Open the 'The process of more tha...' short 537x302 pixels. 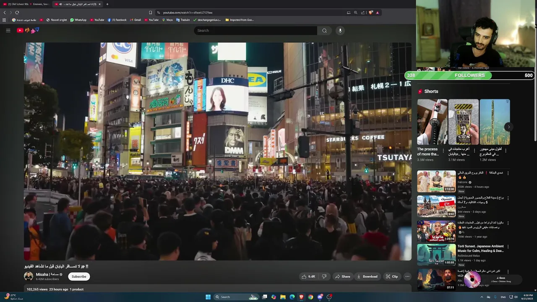pyautogui.click(x=432, y=122)
